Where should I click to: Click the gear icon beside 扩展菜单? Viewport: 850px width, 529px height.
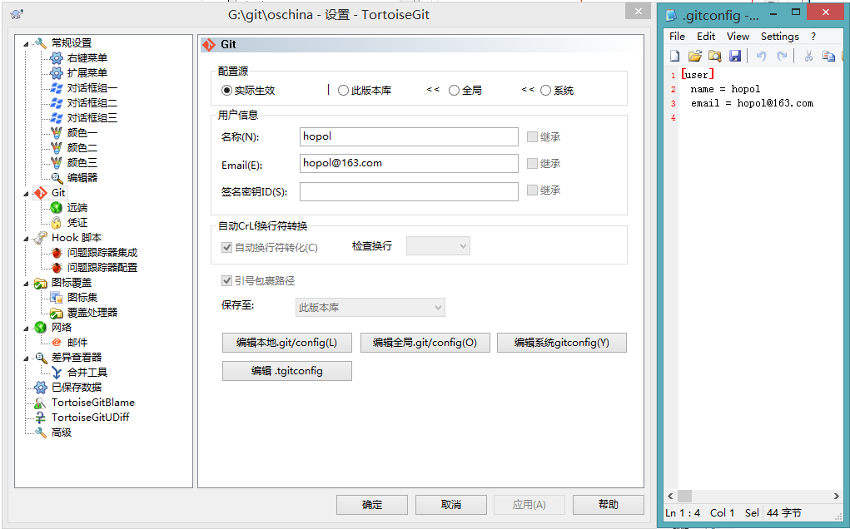click(x=57, y=72)
